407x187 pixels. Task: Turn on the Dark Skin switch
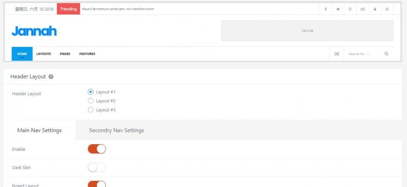(97, 168)
